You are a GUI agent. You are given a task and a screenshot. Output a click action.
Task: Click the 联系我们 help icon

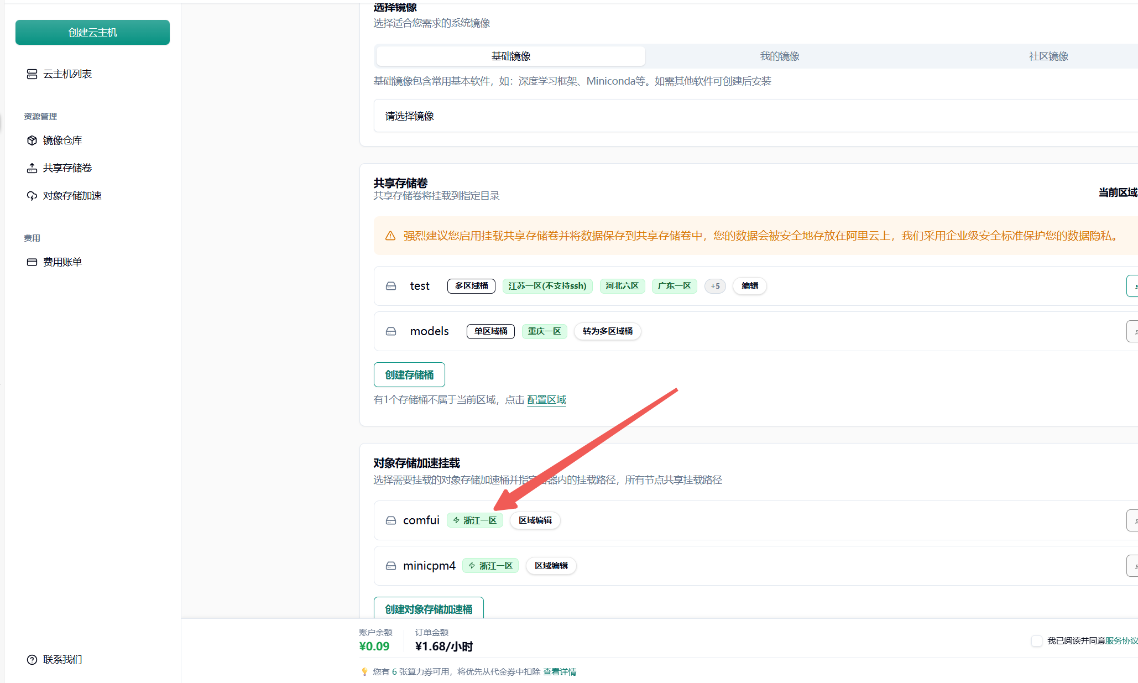pos(32,660)
